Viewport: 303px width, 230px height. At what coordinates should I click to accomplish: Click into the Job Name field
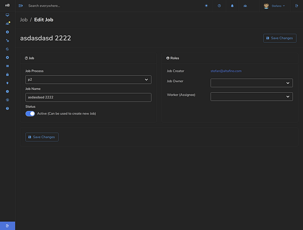(88, 97)
